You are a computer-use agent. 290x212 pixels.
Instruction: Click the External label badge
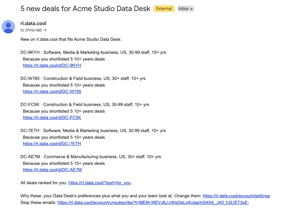[x=164, y=9]
